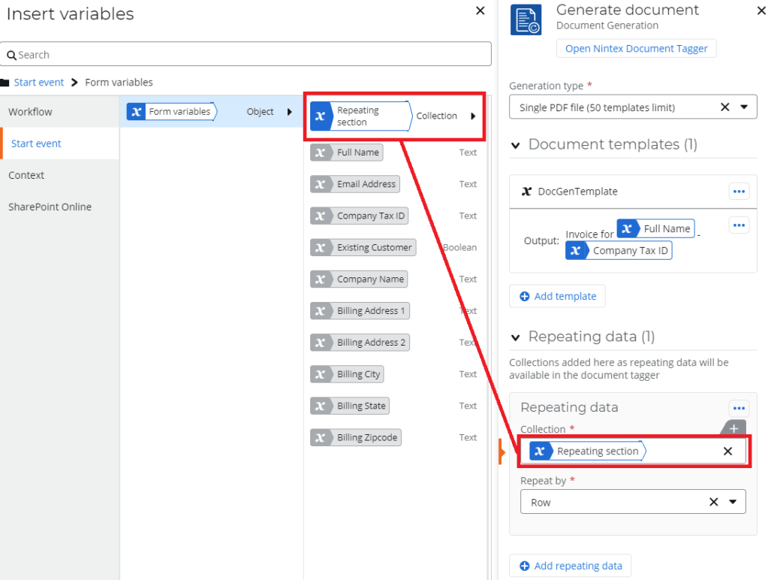Click the Add repeating data button
Viewport: 768px width, 580px height.
click(x=570, y=566)
